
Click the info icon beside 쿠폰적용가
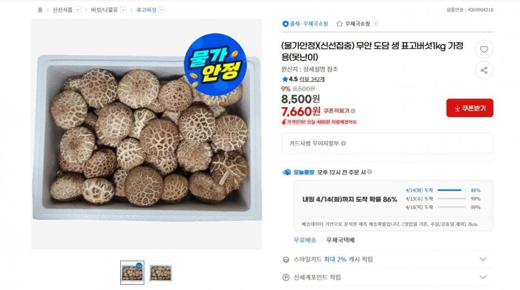click(353, 111)
